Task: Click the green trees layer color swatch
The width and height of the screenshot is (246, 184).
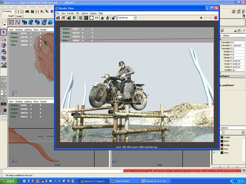Action: [x=222, y=153]
